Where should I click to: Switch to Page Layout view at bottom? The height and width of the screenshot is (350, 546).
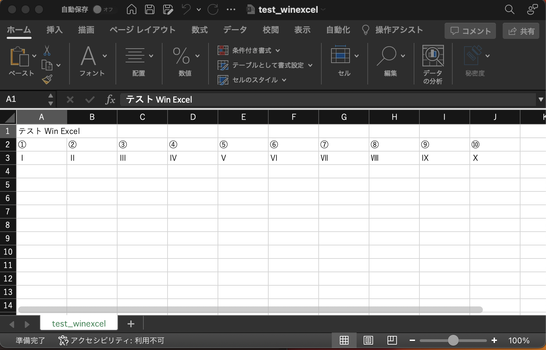click(x=368, y=340)
